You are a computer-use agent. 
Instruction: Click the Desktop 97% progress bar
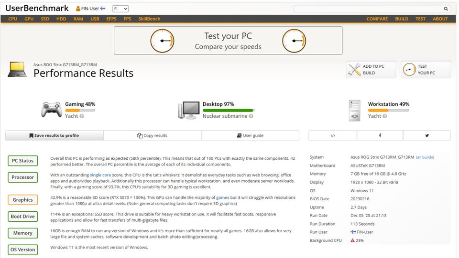pyautogui.click(x=229, y=110)
